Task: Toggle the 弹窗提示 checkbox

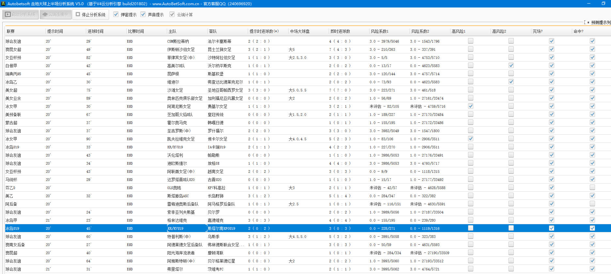Action: [116, 14]
